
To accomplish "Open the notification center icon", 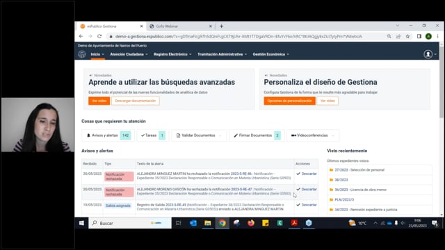I will tap(435, 223).
